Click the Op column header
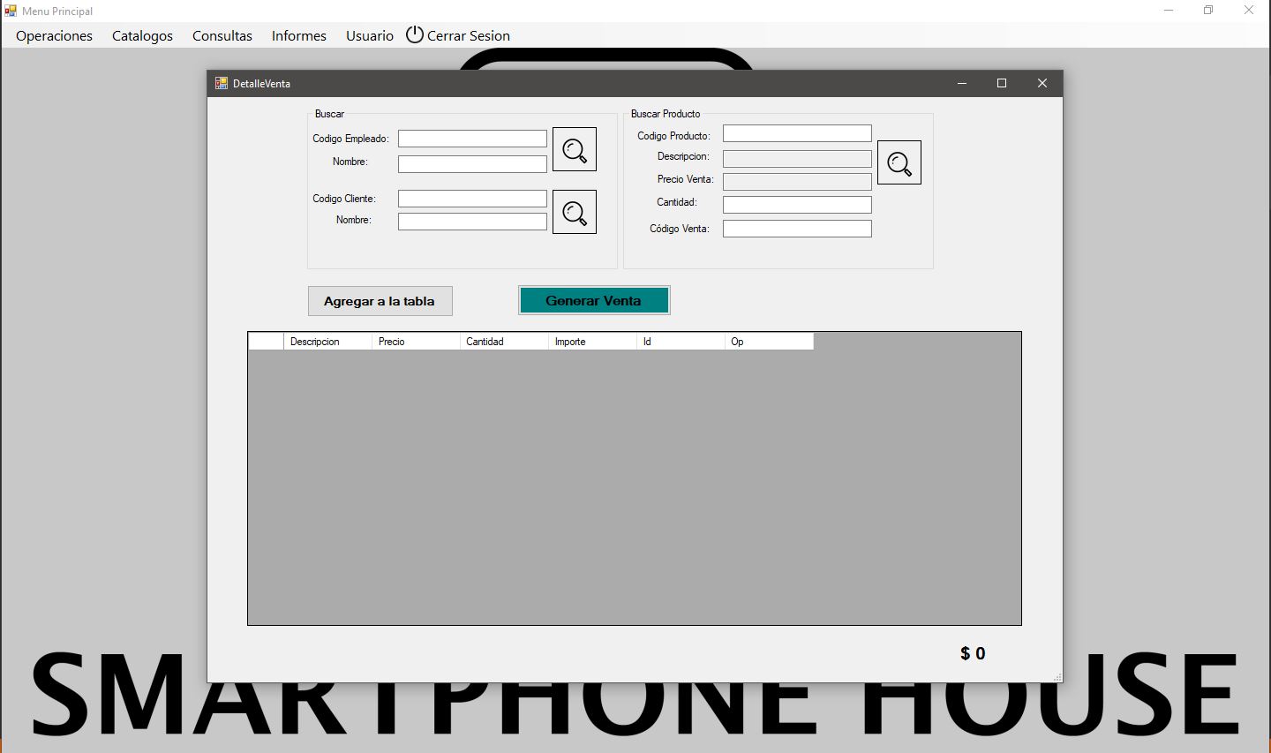1271x753 pixels. point(769,342)
